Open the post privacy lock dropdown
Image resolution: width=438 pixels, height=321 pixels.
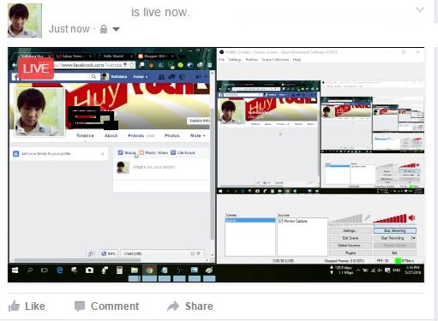pos(110,29)
